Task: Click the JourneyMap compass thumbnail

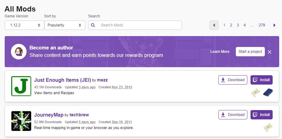Action: coord(21,121)
